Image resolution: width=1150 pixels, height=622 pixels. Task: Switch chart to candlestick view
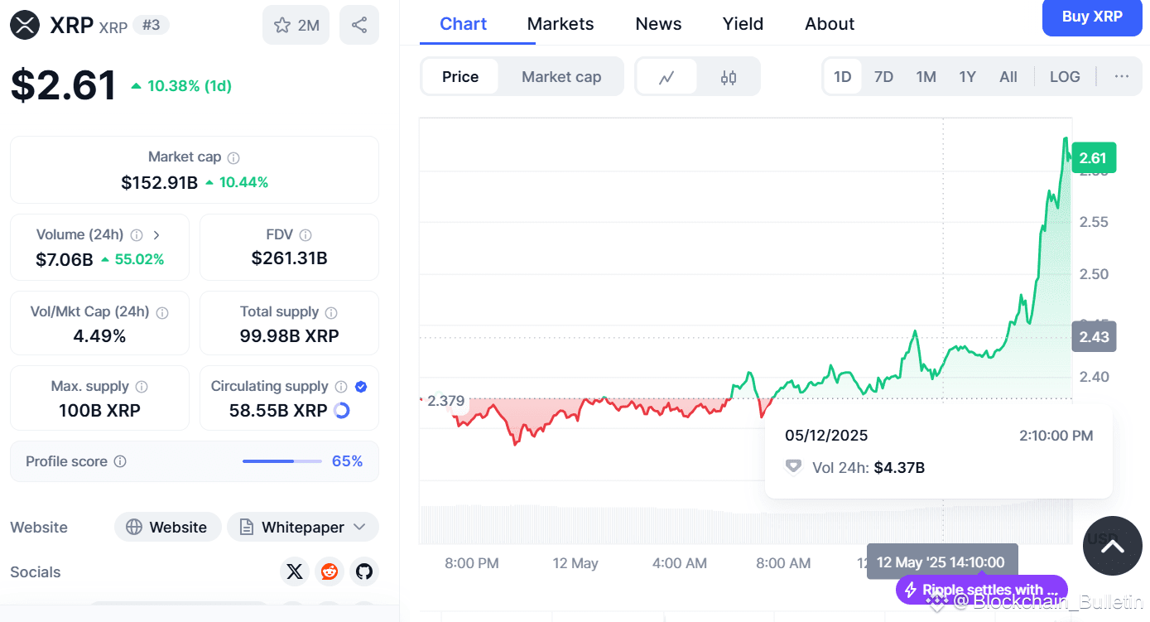pyautogui.click(x=728, y=75)
